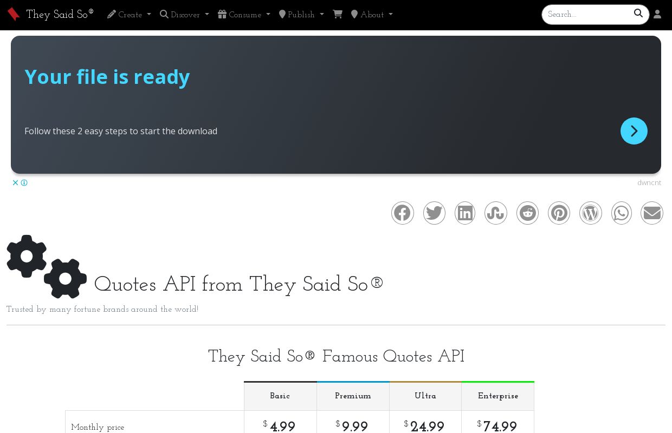
Task: Select the Premium plan column header
Action: pos(353,396)
